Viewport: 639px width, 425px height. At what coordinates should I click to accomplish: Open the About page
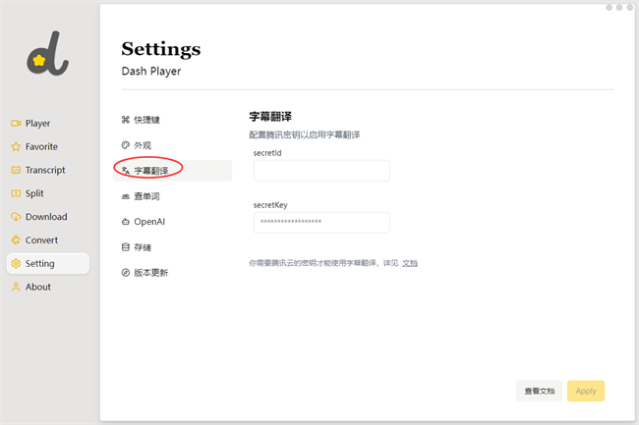(48, 288)
